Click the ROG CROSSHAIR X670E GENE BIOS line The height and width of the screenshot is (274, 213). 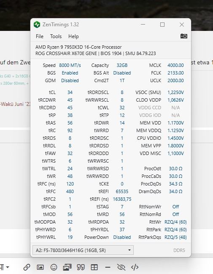[x=96, y=53]
